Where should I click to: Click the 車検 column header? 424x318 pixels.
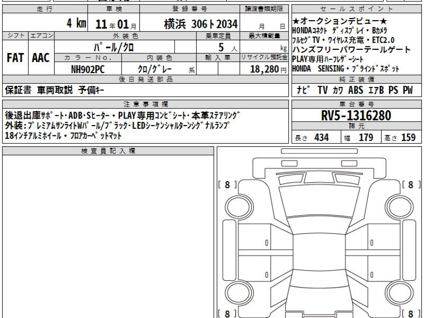point(113,9)
